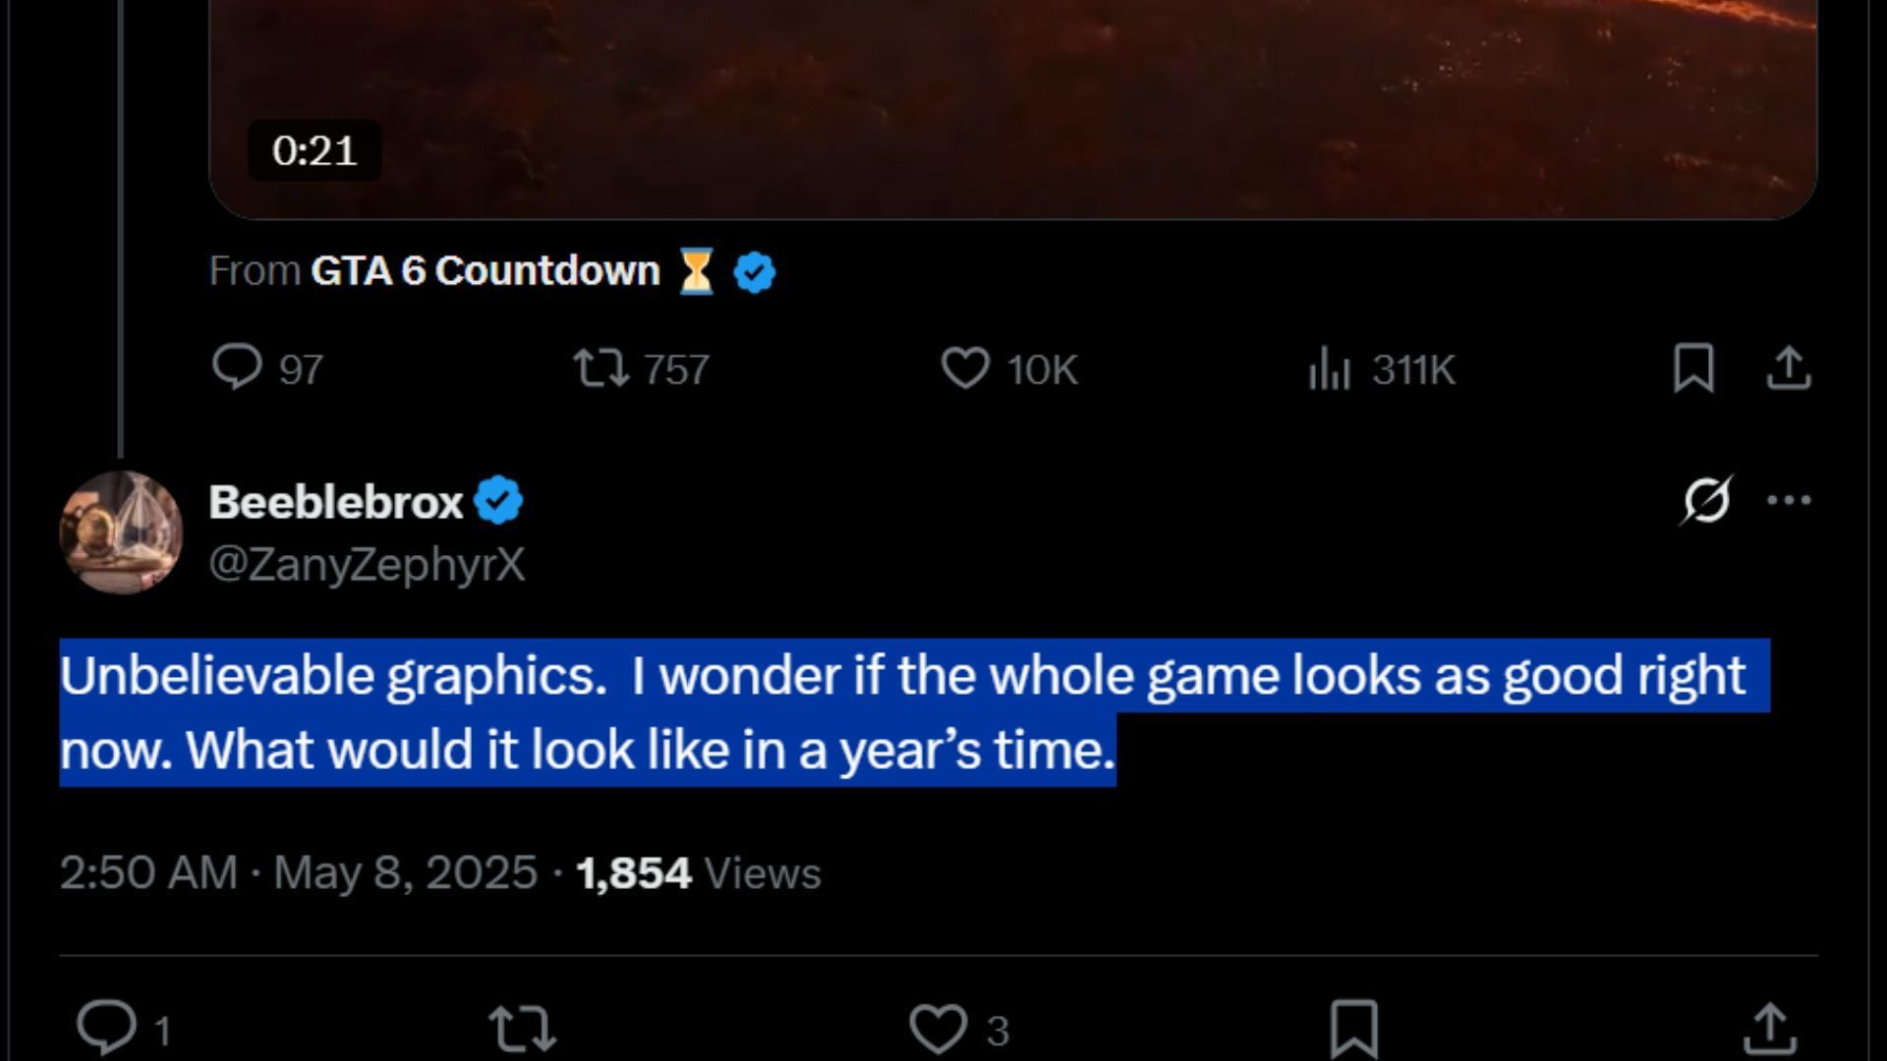Viewport: 1887px width, 1061px height.
Task: Repost the GTA 6 Countdown post
Action: (600, 368)
